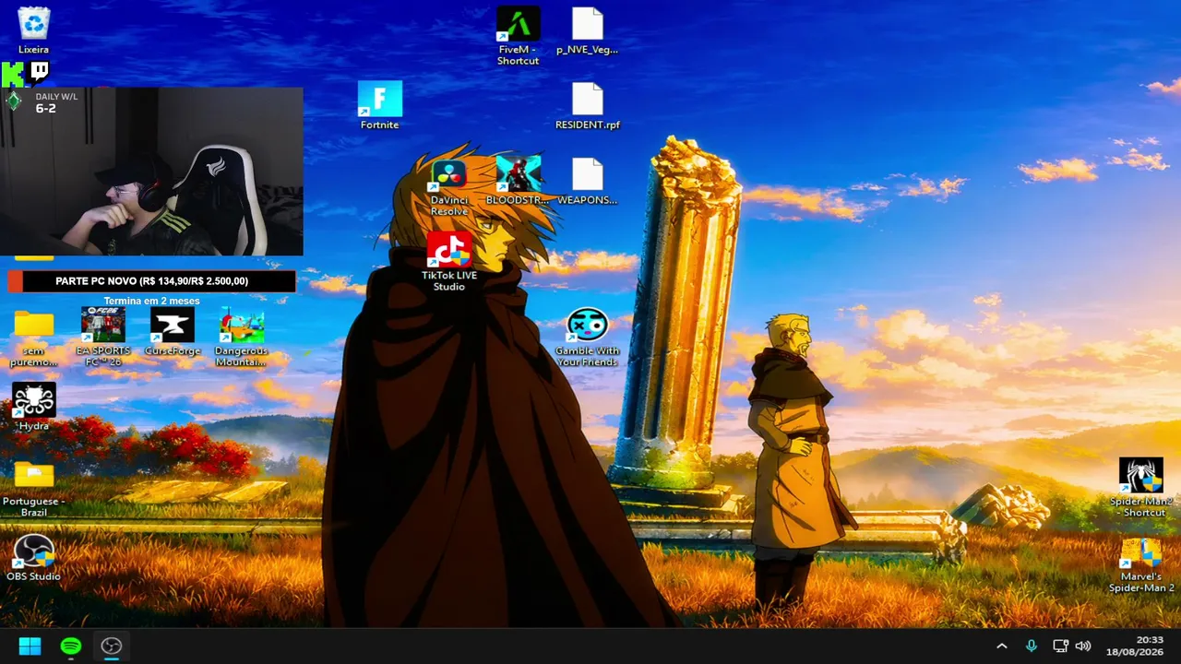The width and height of the screenshot is (1181, 664).
Task: Select the WEAPONS file icon
Action: (587, 181)
